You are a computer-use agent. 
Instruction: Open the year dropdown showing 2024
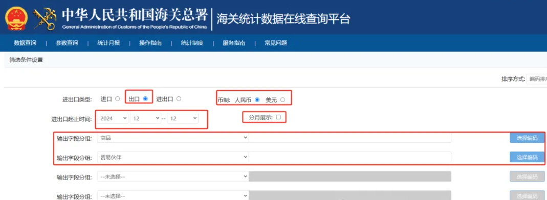point(113,118)
